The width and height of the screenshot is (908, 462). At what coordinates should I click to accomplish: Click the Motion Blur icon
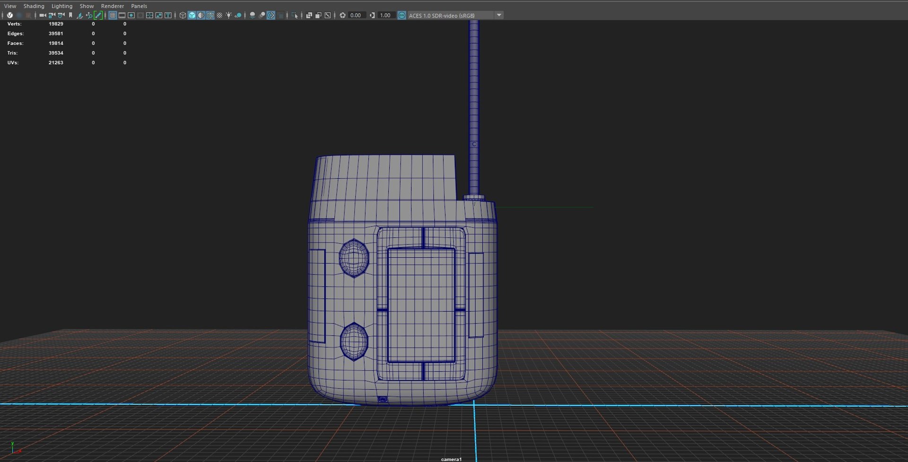click(262, 15)
